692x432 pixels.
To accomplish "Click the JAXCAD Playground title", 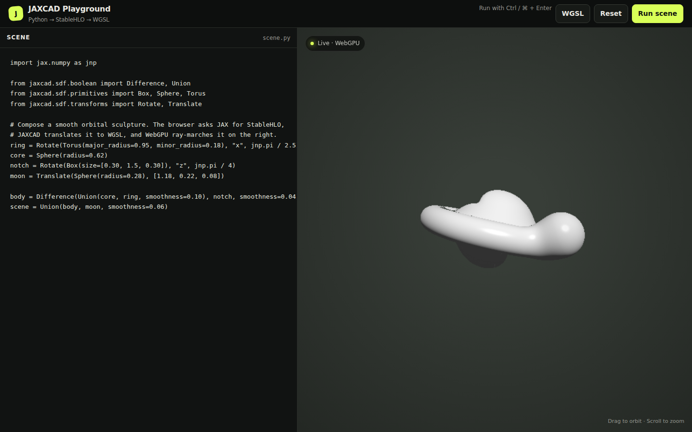I will click(x=69, y=9).
